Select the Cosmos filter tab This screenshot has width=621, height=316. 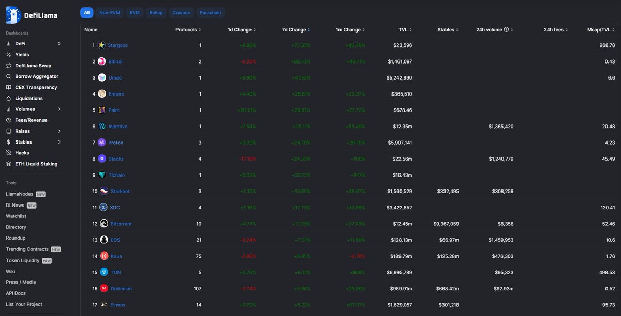pyautogui.click(x=181, y=12)
